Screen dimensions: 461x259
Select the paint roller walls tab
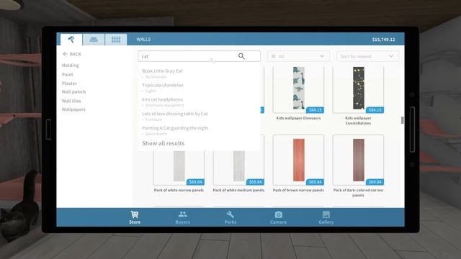click(71, 40)
